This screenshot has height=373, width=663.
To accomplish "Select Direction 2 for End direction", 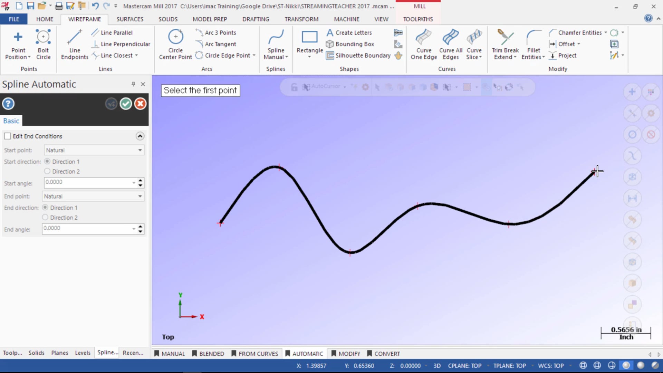I will [45, 217].
